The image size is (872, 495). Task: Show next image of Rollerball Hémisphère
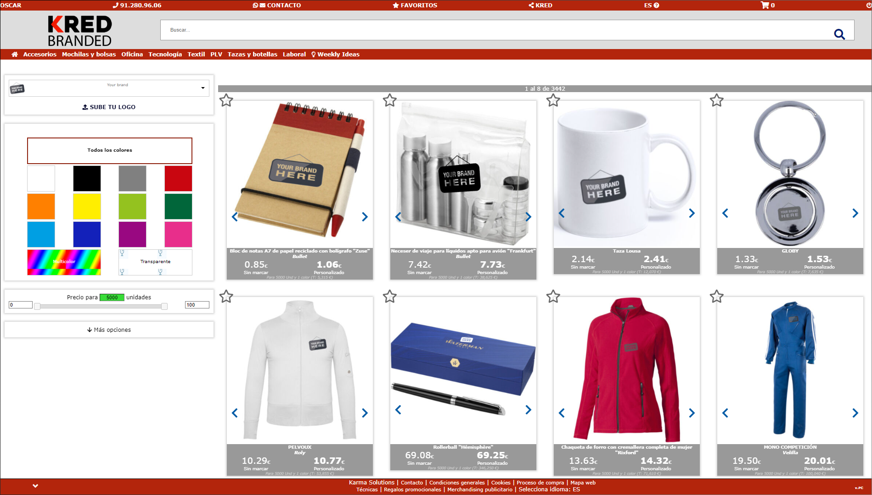528,410
